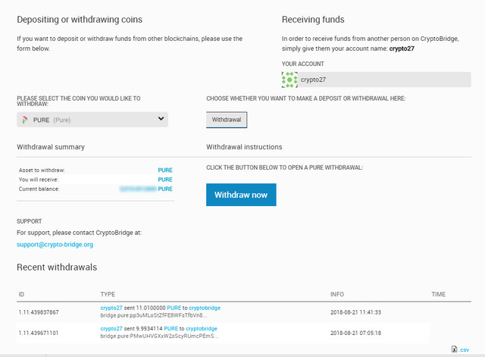Click the Recent withdrawals heading
The image size is (485, 357).
[x=57, y=267]
